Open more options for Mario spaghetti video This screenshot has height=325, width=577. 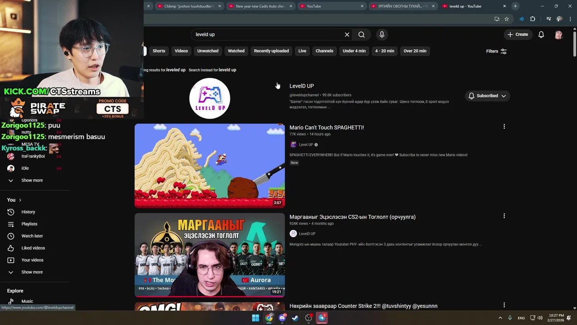(x=504, y=126)
